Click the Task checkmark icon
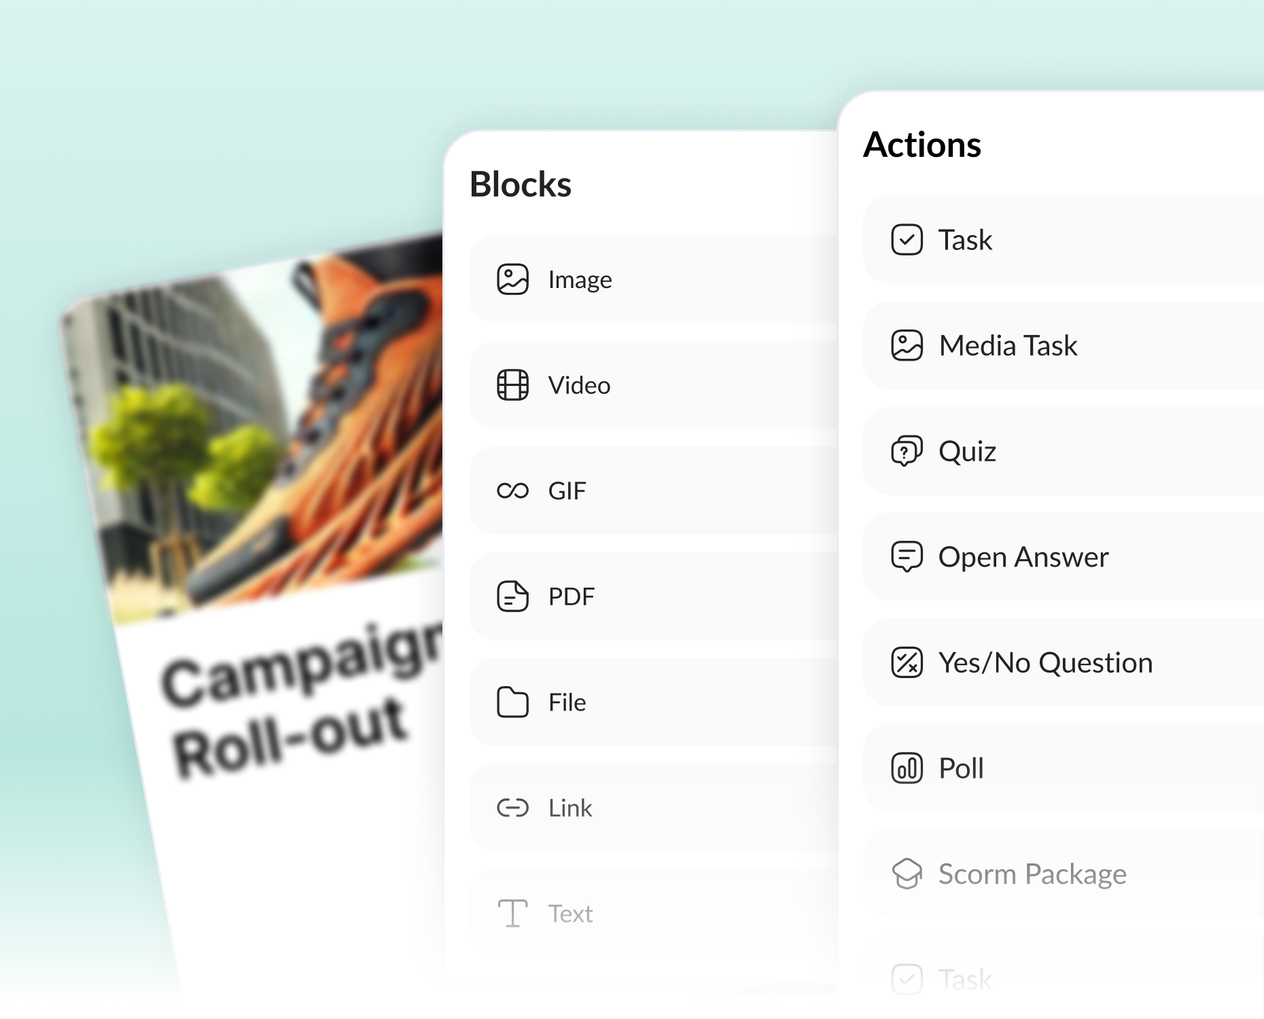Viewport: 1264px width, 1019px height. (x=907, y=240)
